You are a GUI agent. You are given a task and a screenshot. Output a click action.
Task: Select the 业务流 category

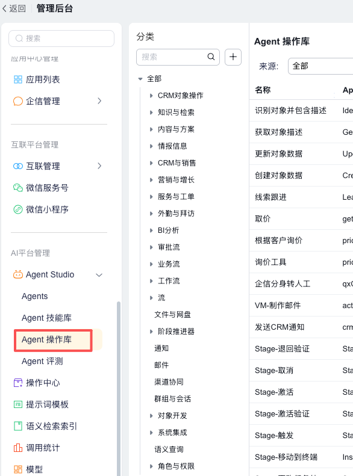pos(169,264)
